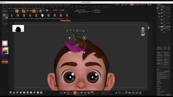Image resolution: width=173 pixels, height=97 pixels.
Task: Activate the Edit mode button
Action: pos(17,11)
